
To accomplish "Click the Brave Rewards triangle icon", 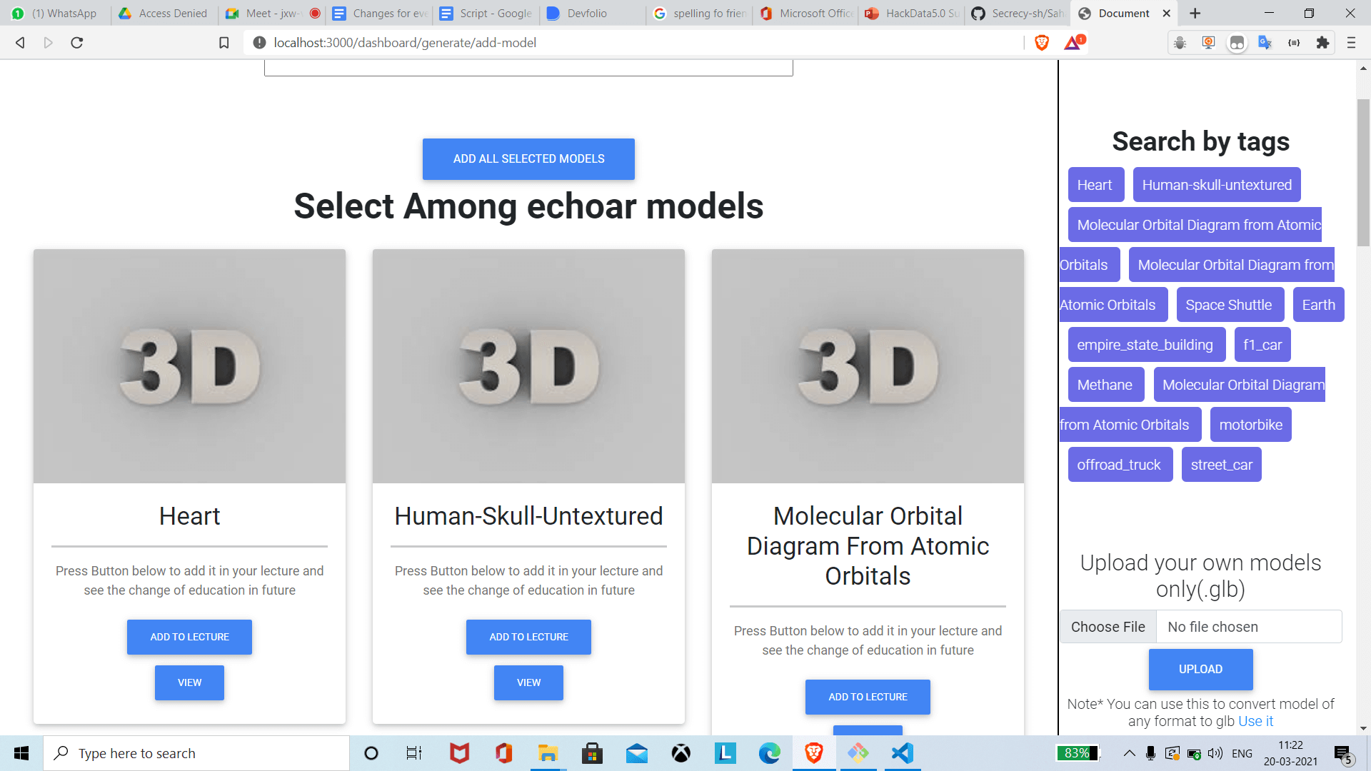I will tap(1073, 43).
